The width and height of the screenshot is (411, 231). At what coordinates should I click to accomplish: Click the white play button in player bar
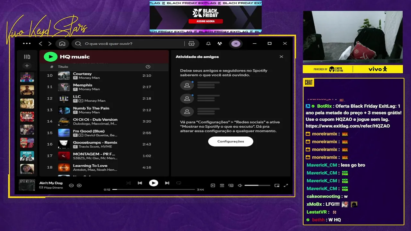pyautogui.click(x=153, y=183)
